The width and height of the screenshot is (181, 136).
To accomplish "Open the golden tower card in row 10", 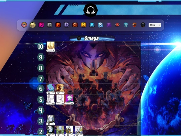I will [51, 47].
